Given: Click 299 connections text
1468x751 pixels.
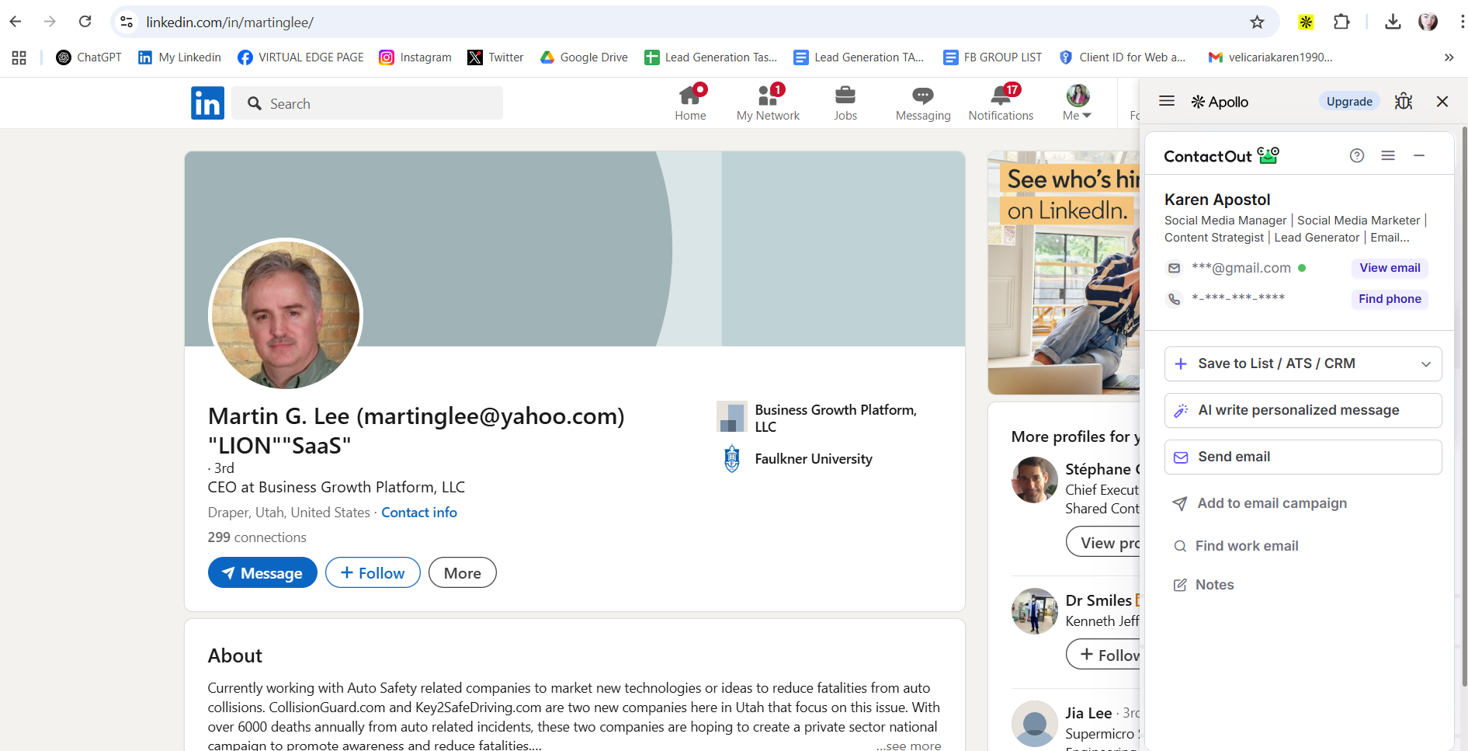Looking at the screenshot, I should (257, 537).
